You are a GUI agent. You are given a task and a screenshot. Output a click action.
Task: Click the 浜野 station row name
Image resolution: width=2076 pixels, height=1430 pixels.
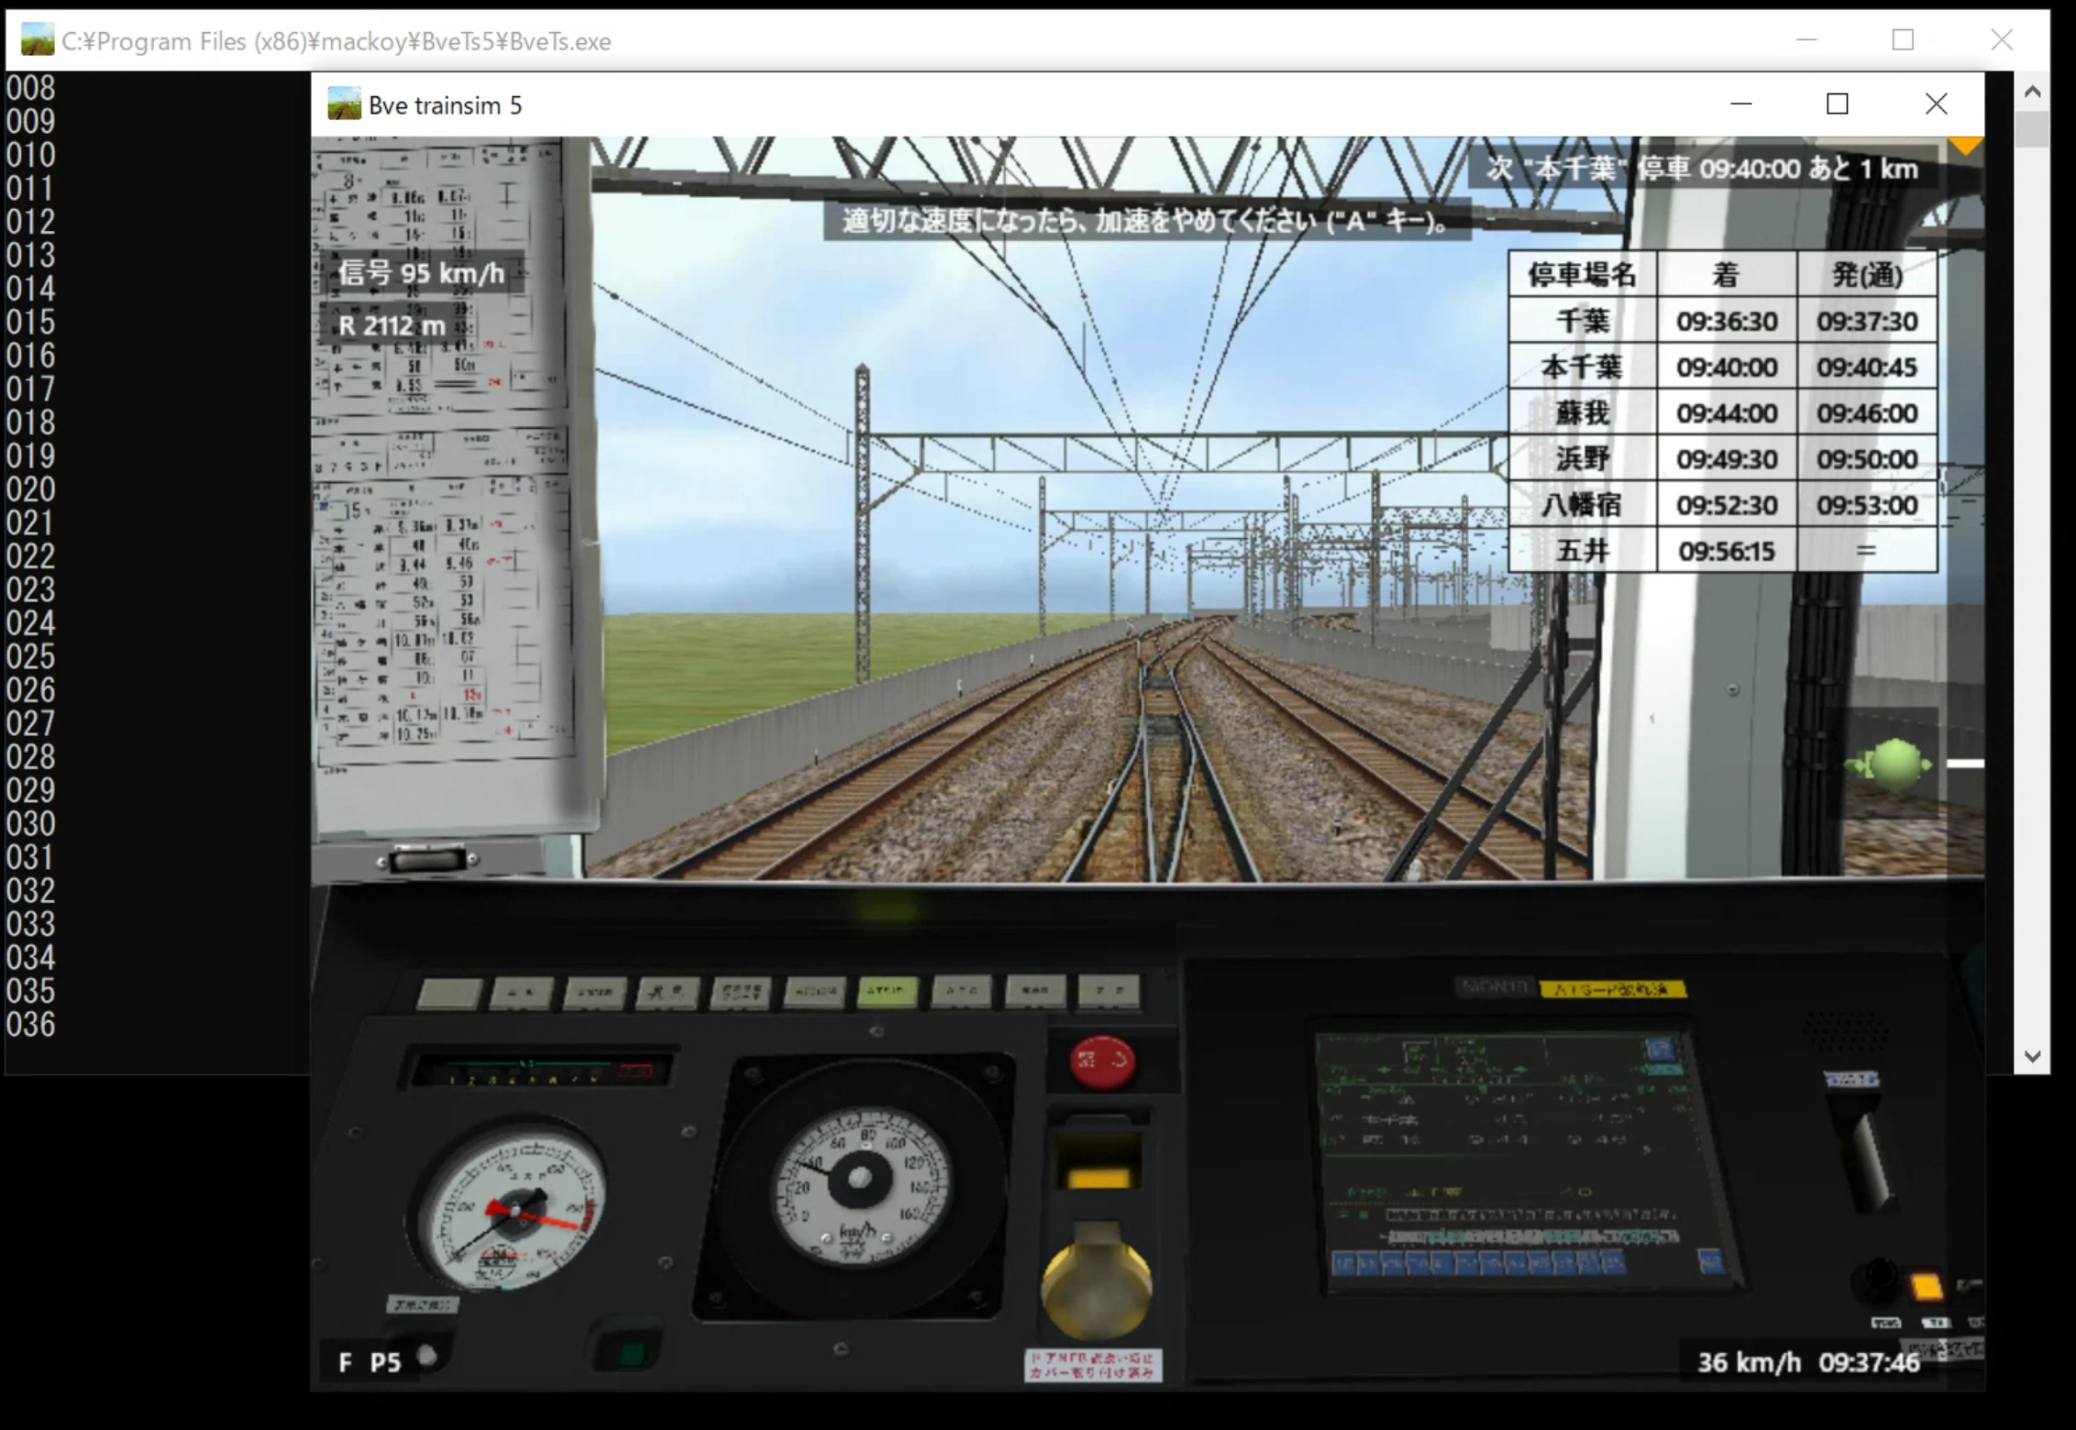[x=1583, y=458]
